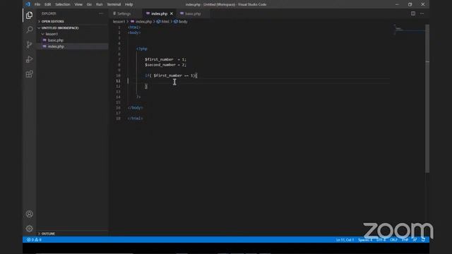Open Source Control view in activity bar
Viewport: 452px width, 254px height.
coord(29,44)
